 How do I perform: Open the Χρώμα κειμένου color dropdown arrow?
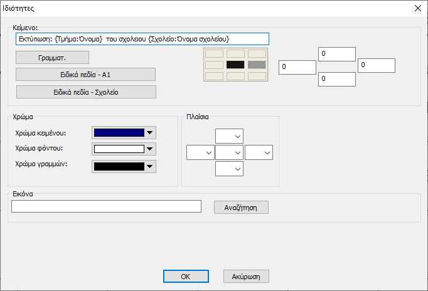click(149, 133)
